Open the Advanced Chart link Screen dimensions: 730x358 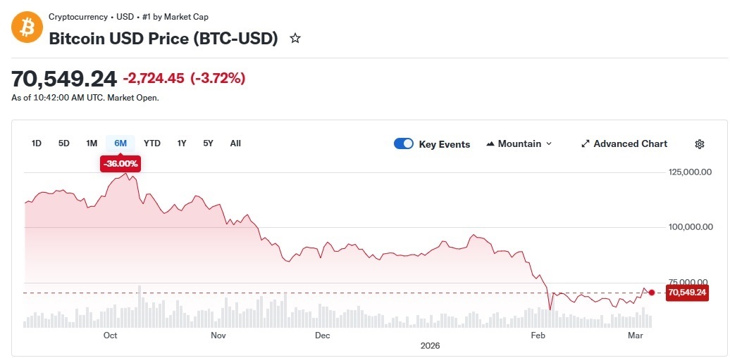coord(630,144)
